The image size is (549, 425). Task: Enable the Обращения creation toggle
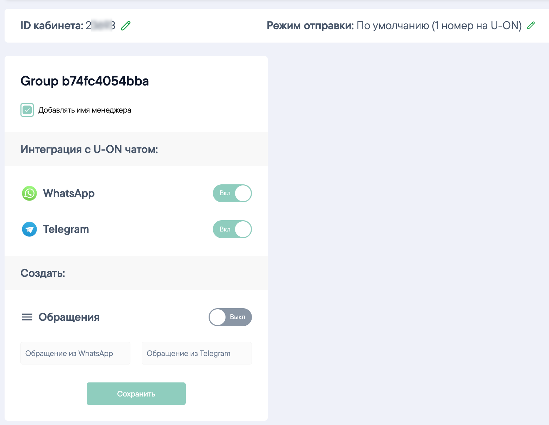click(x=230, y=317)
